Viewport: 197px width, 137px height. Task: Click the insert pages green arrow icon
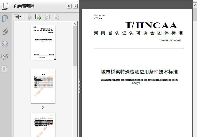(x=38, y=17)
